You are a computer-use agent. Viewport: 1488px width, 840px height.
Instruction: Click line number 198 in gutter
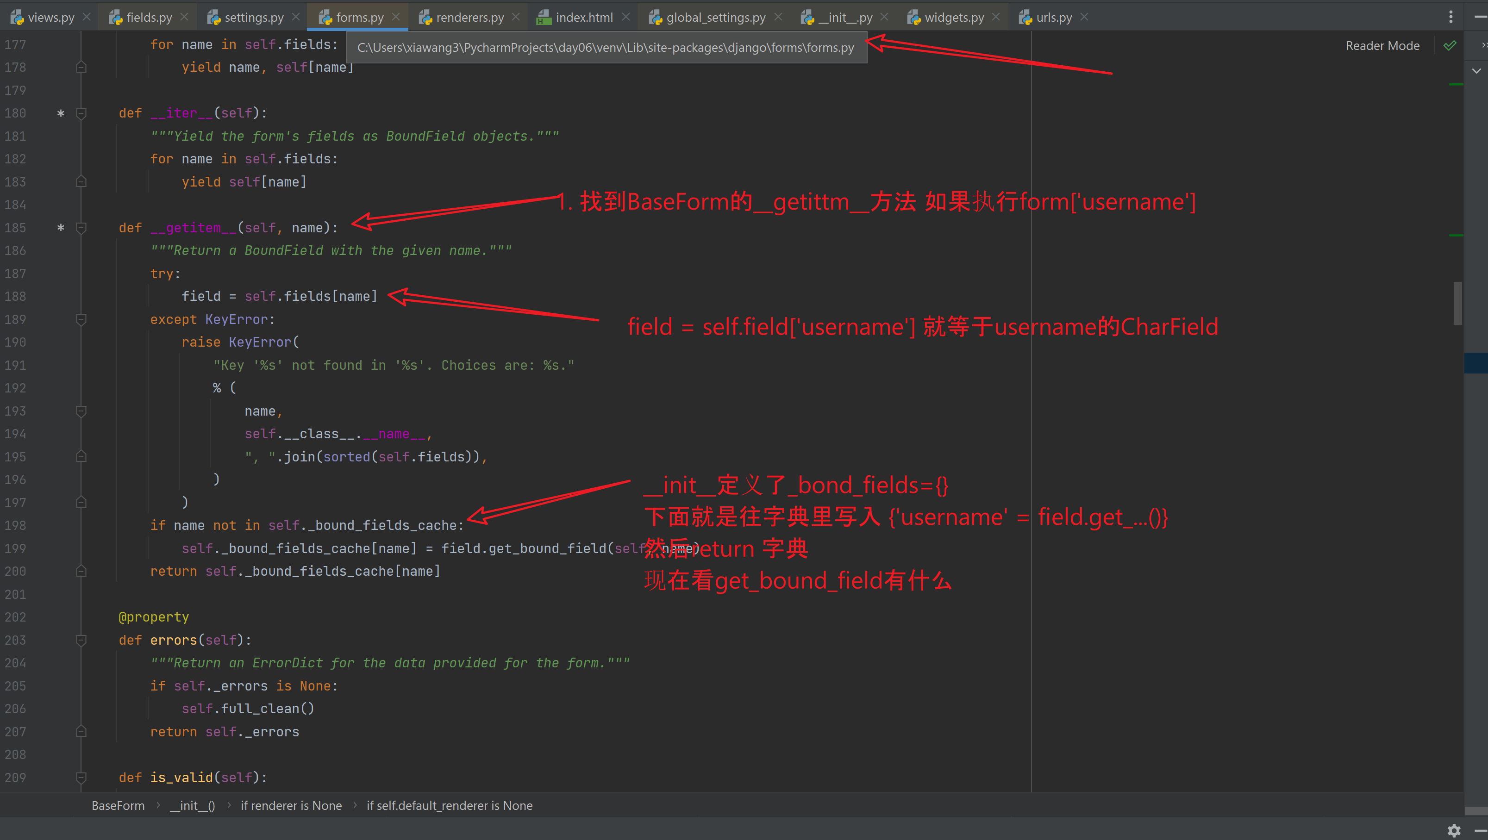[16, 525]
